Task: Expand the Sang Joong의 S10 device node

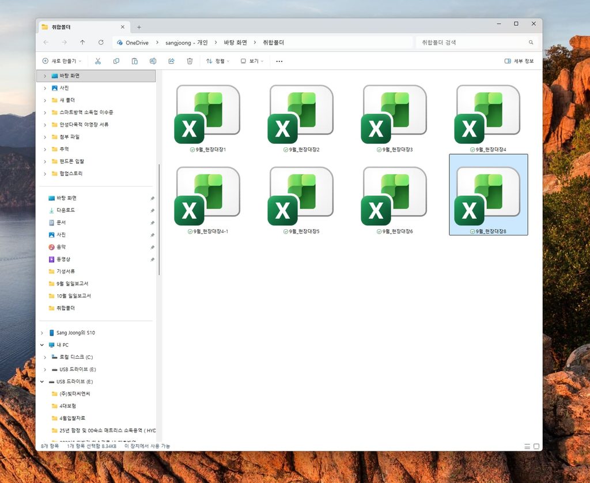Action: point(41,333)
